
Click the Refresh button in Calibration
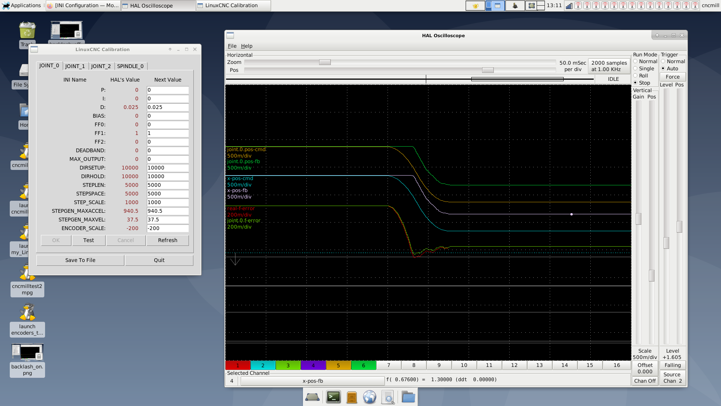(167, 240)
